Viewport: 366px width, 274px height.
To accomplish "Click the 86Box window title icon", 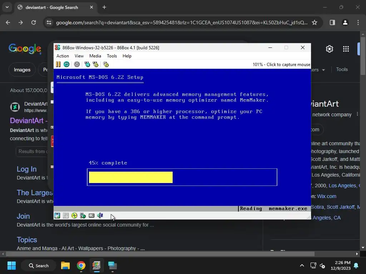I will click(x=58, y=47).
